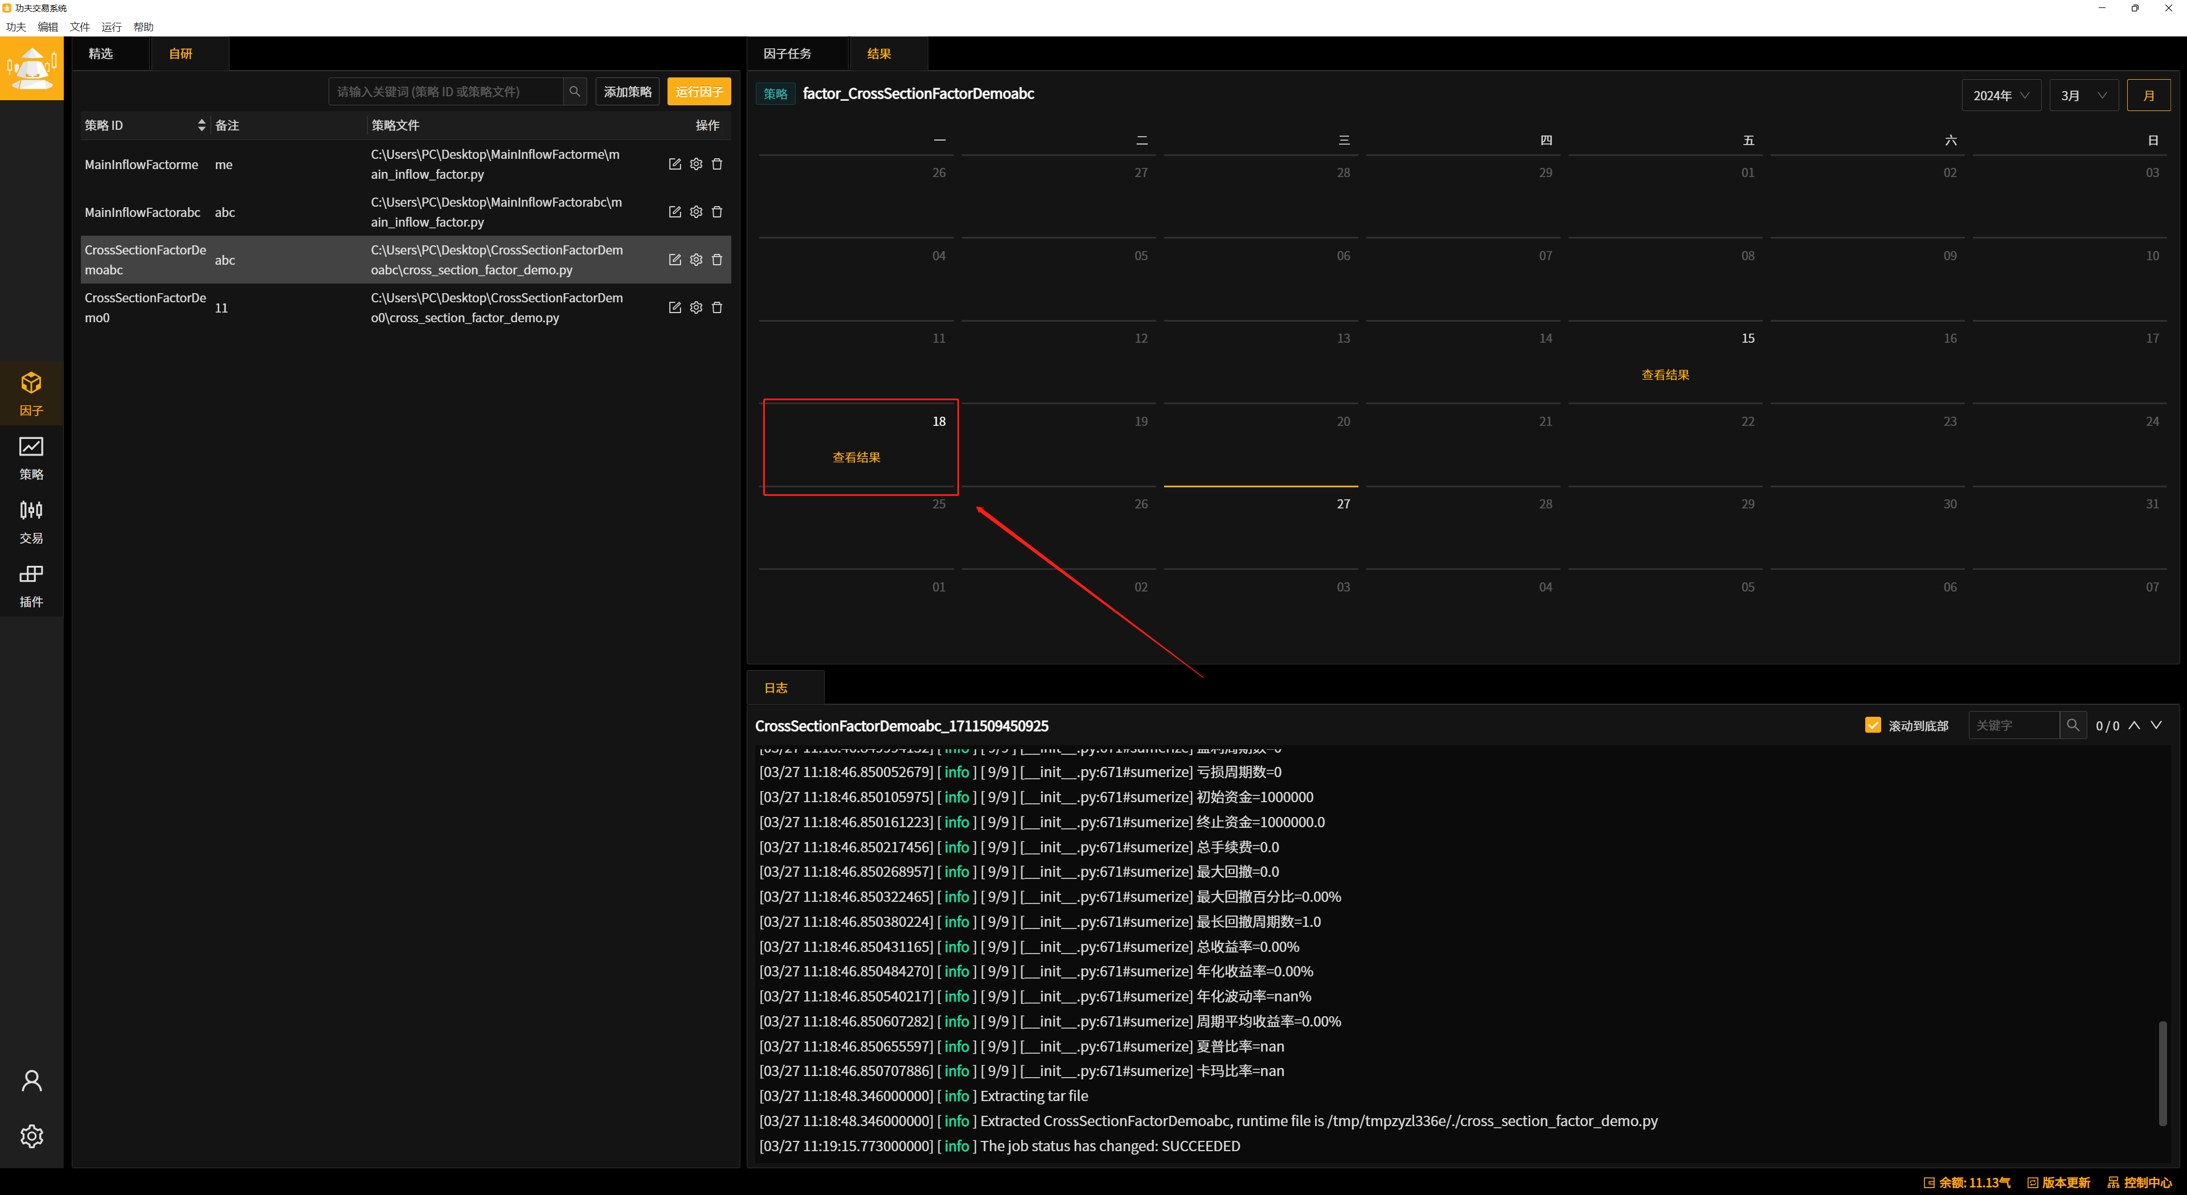The image size is (2187, 1195).
Task: Toggle 策略 ID column sort order
Action: [x=201, y=126]
